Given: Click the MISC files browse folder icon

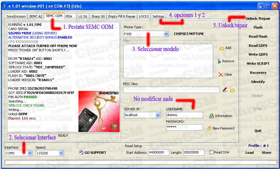Looking at the screenshot, I should tap(232, 90).
